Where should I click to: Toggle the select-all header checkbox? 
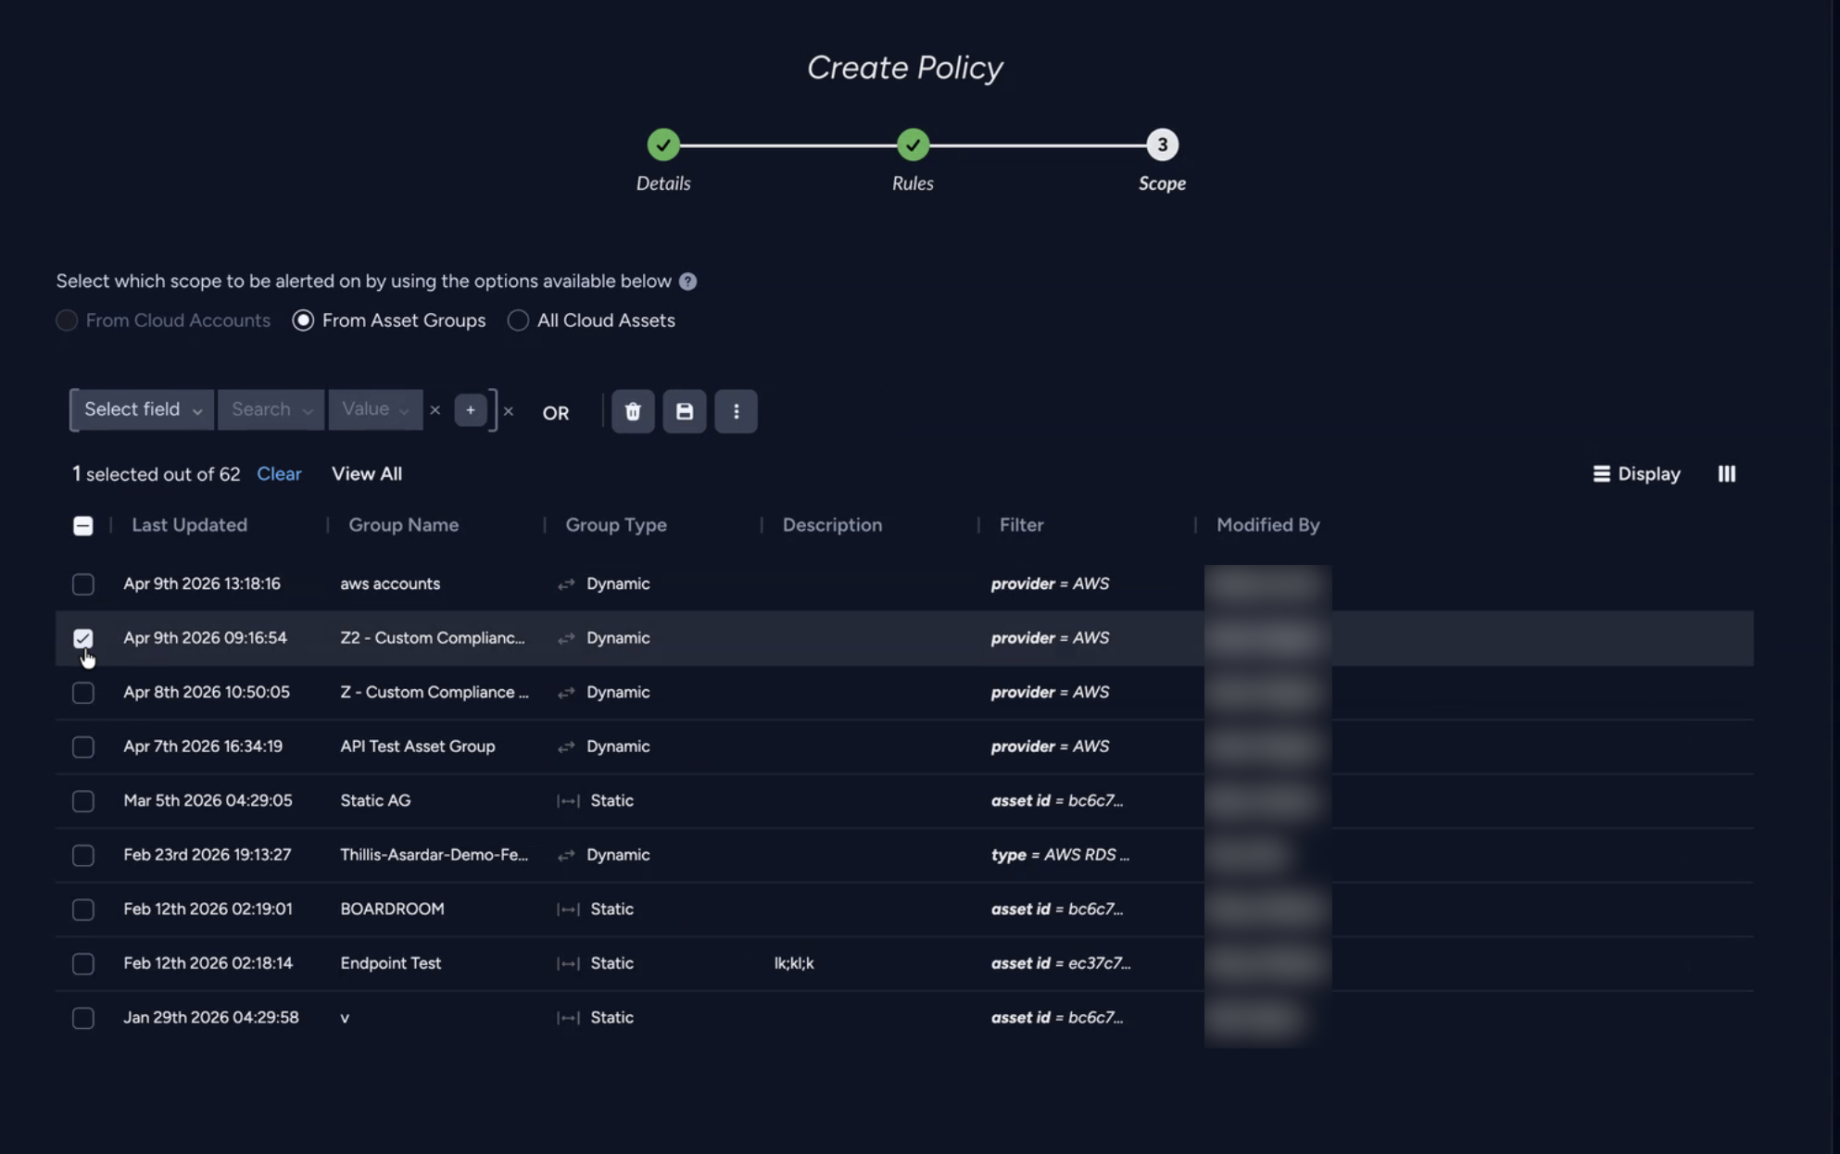(82, 526)
